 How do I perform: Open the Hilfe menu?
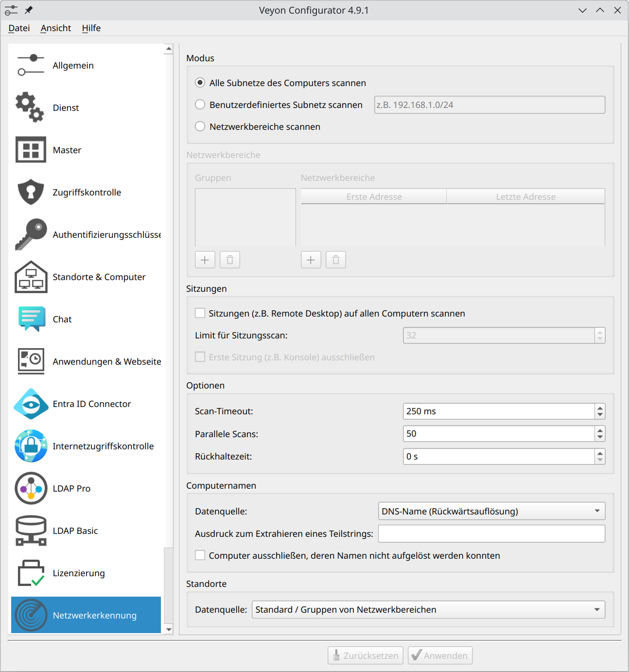[91, 28]
